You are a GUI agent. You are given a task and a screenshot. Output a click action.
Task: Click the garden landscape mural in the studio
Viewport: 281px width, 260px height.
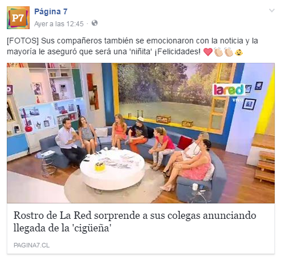(x=164, y=91)
